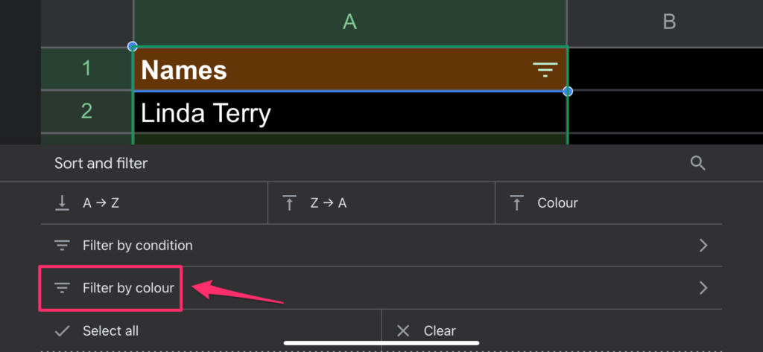Open the Filter by colour option
763x352 pixels.
(x=381, y=288)
